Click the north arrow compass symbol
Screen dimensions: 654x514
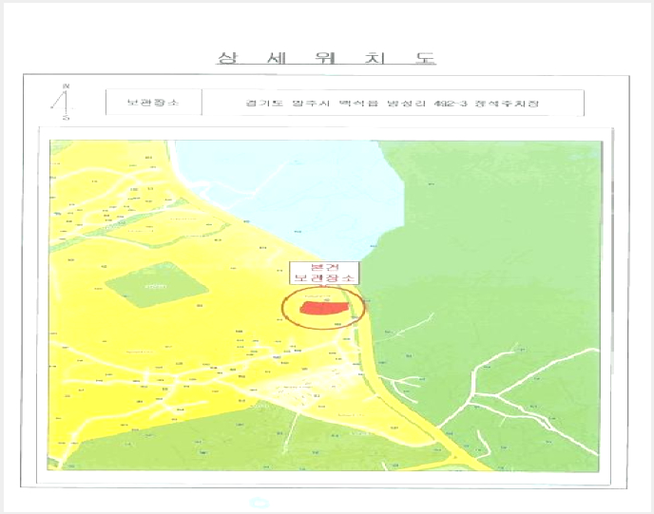tap(64, 102)
